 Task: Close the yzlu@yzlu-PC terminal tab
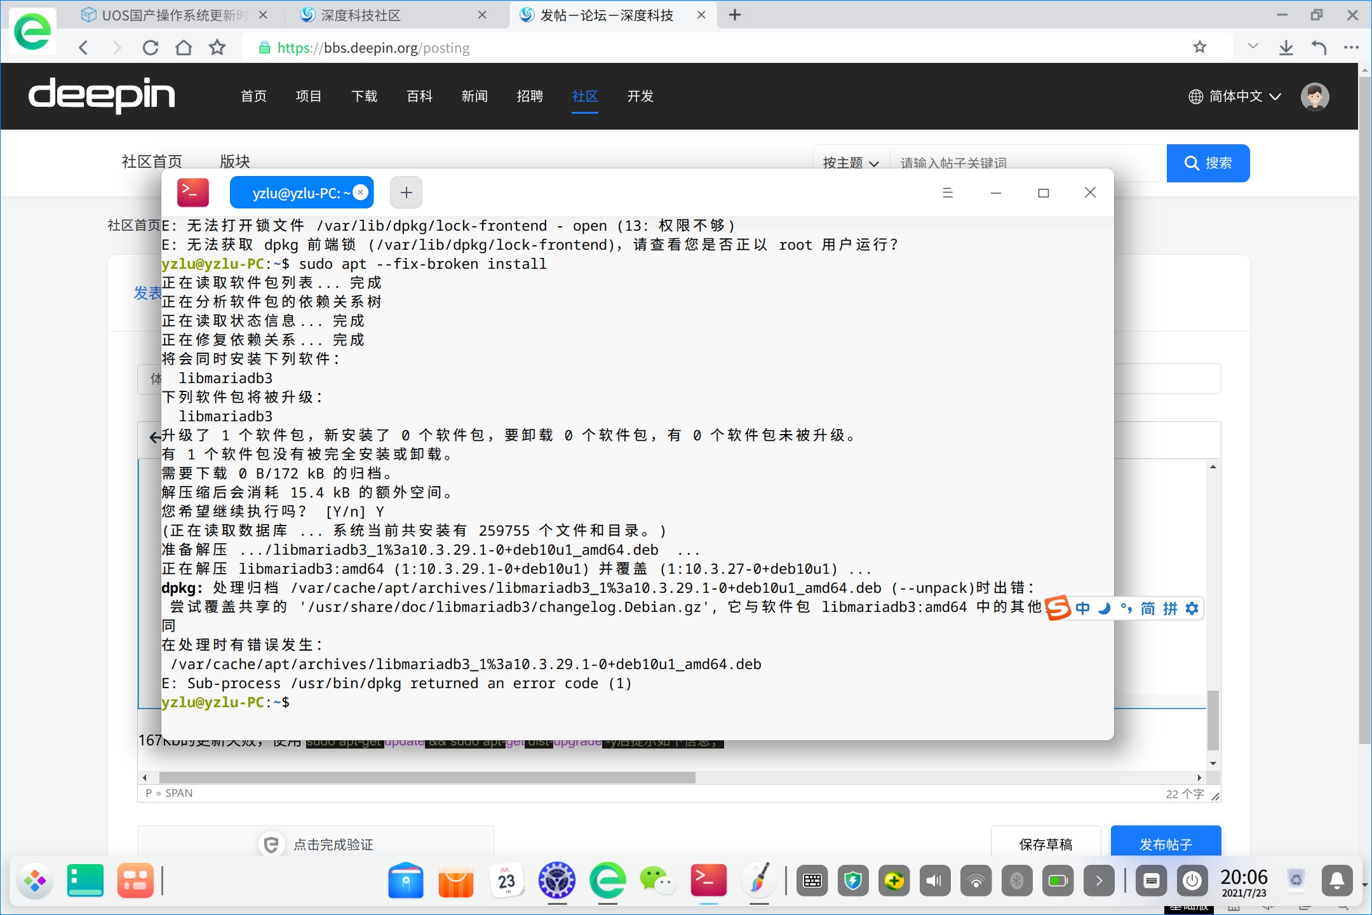point(361,192)
